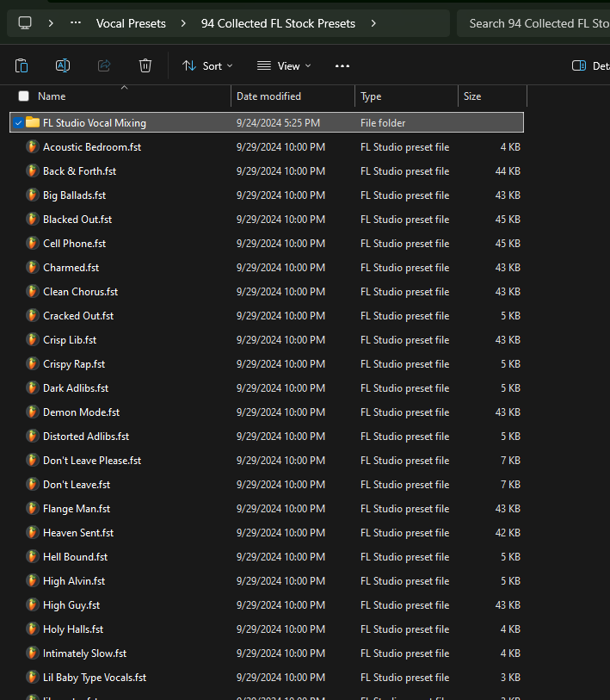Click the monitor icon in address bar
Screen dimensions: 610x700
(x=25, y=23)
